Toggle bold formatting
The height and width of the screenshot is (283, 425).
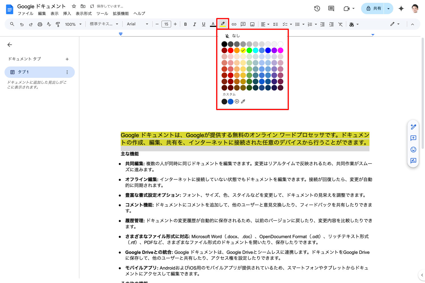click(186, 24)
